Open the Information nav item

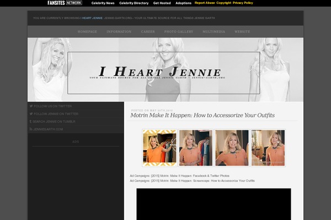click(119, 31)
